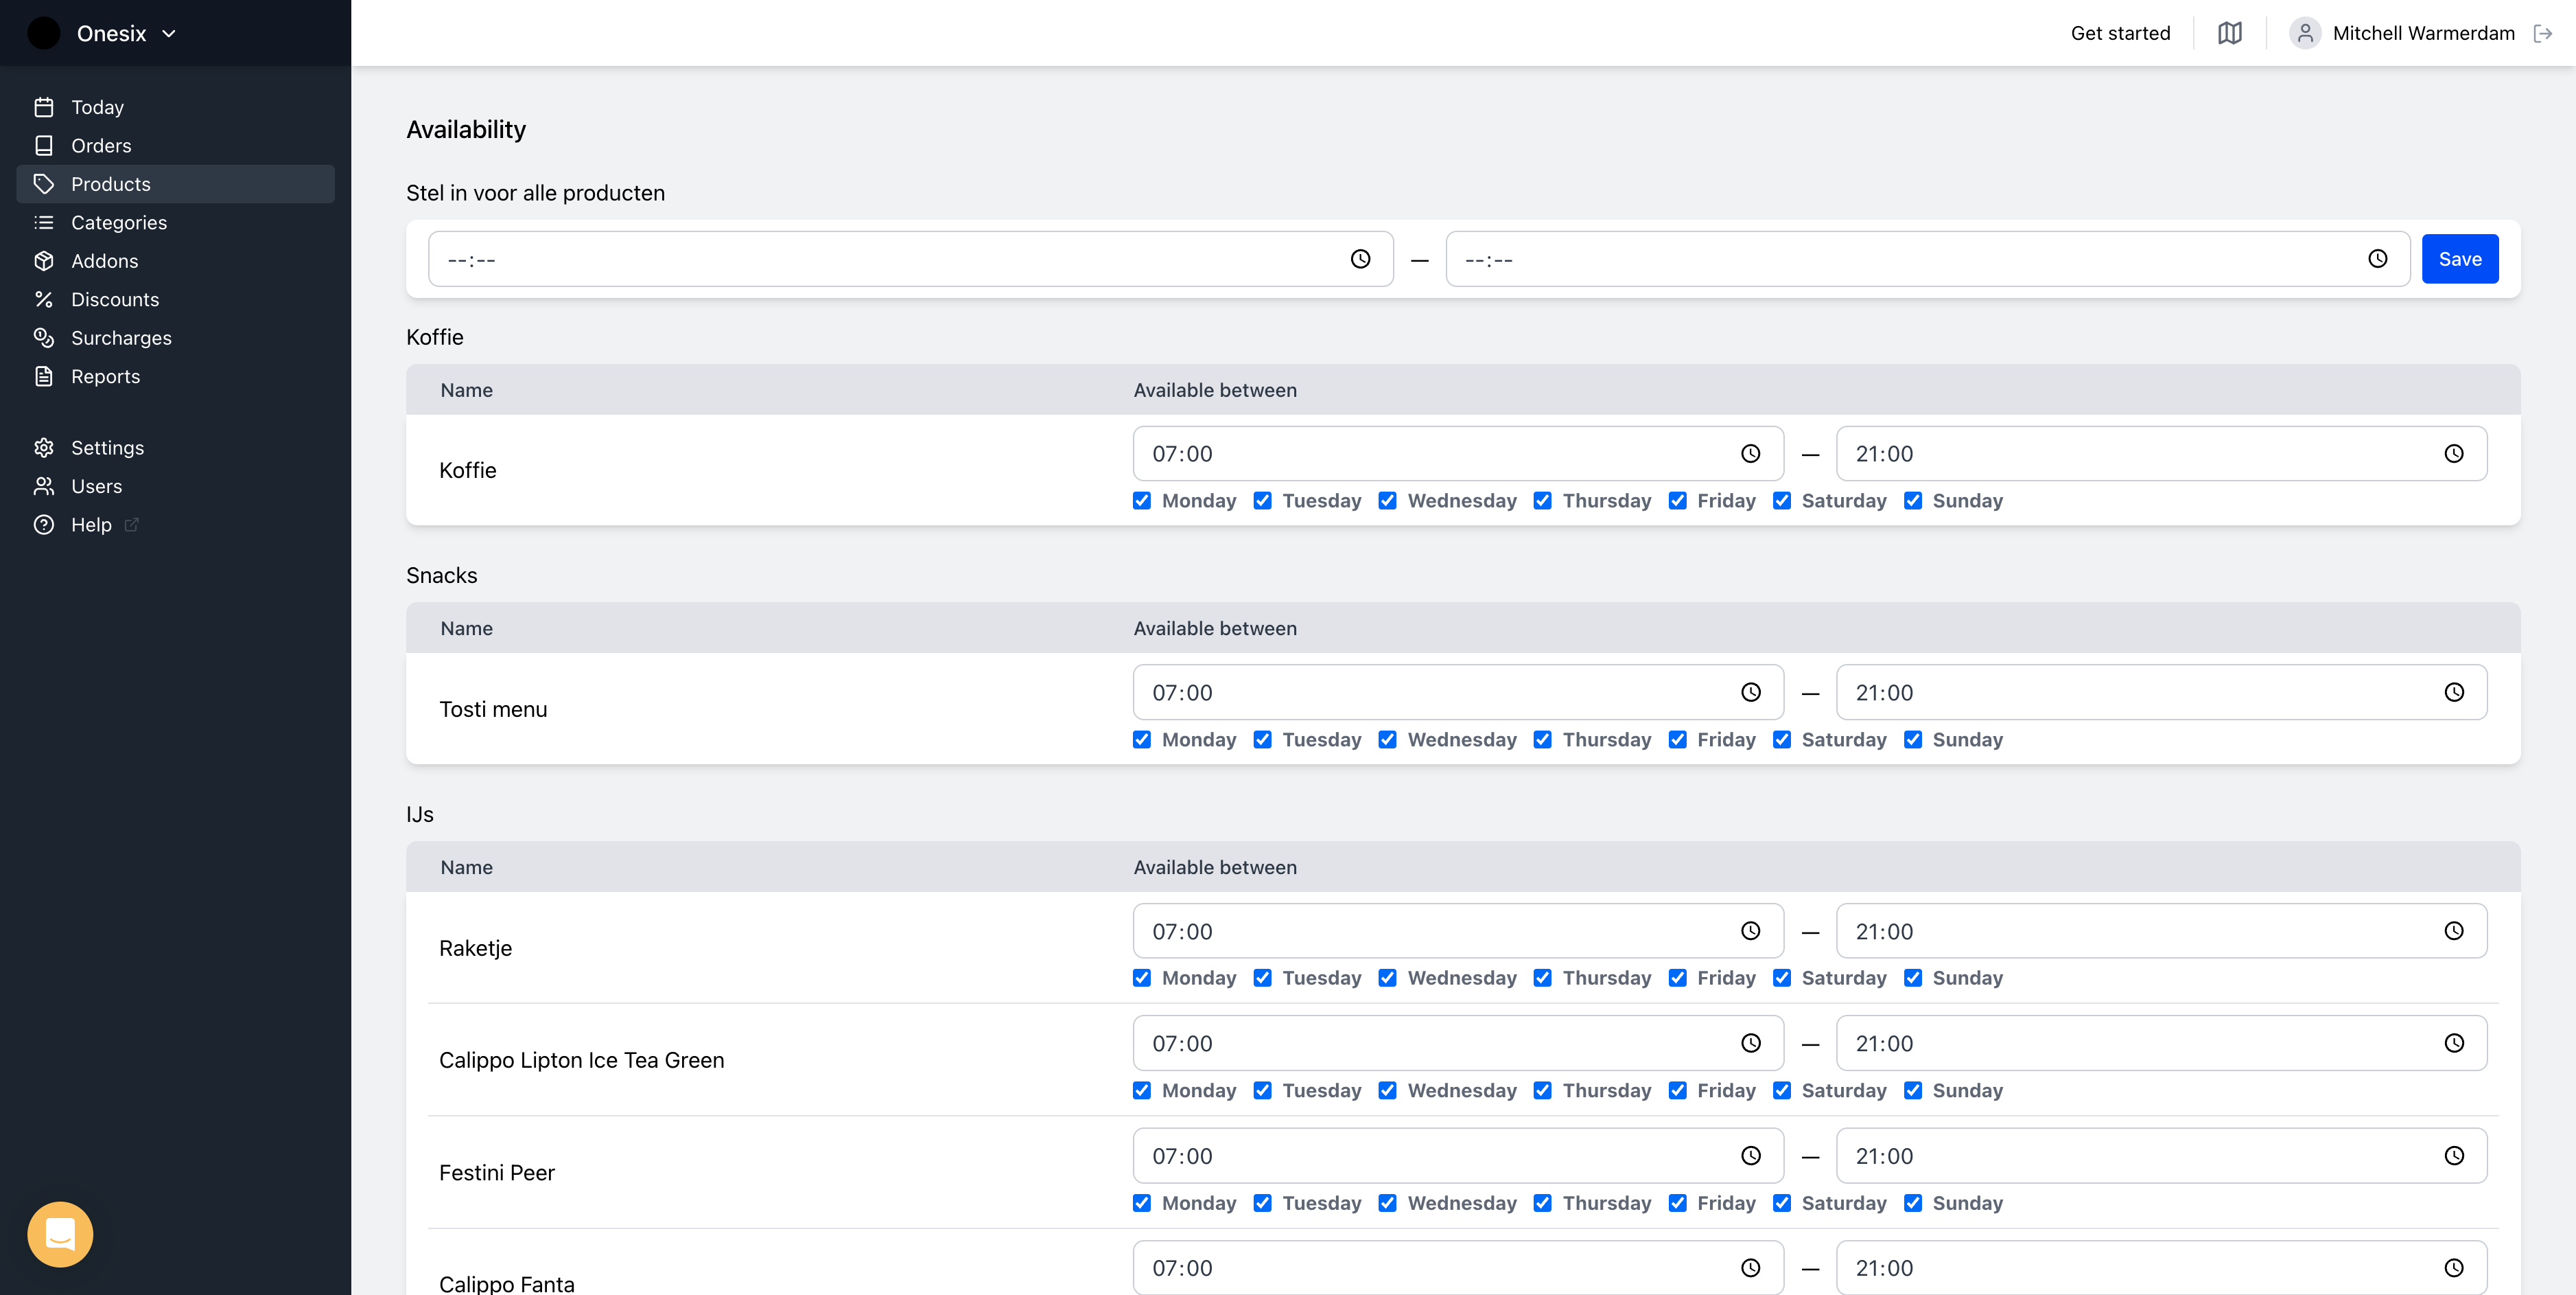Image resolution: width=2576 pixels, height=1295 pixels.
Task: Click the Today sidebar icon
Action: [45, 106]
